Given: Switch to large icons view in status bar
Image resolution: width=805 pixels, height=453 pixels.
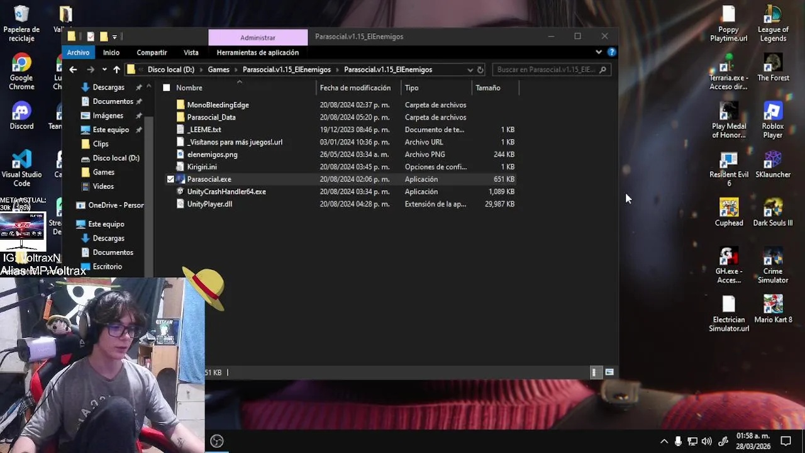Looking at the screenshot, I should (x=609, y=372).
